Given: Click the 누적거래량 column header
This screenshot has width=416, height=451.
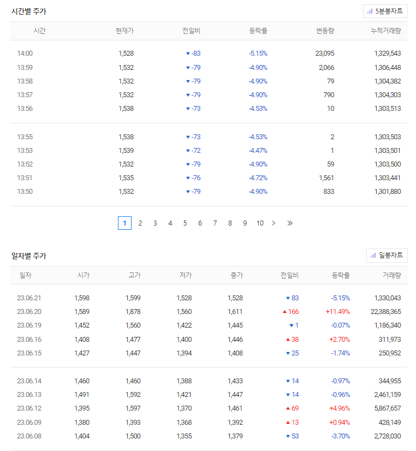Looking at the screenshot, I should tap(386, 31).
